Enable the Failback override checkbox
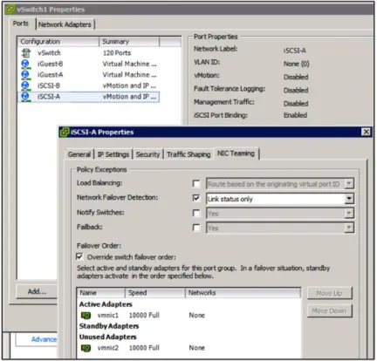377x361 pixels. pos(196,228)
